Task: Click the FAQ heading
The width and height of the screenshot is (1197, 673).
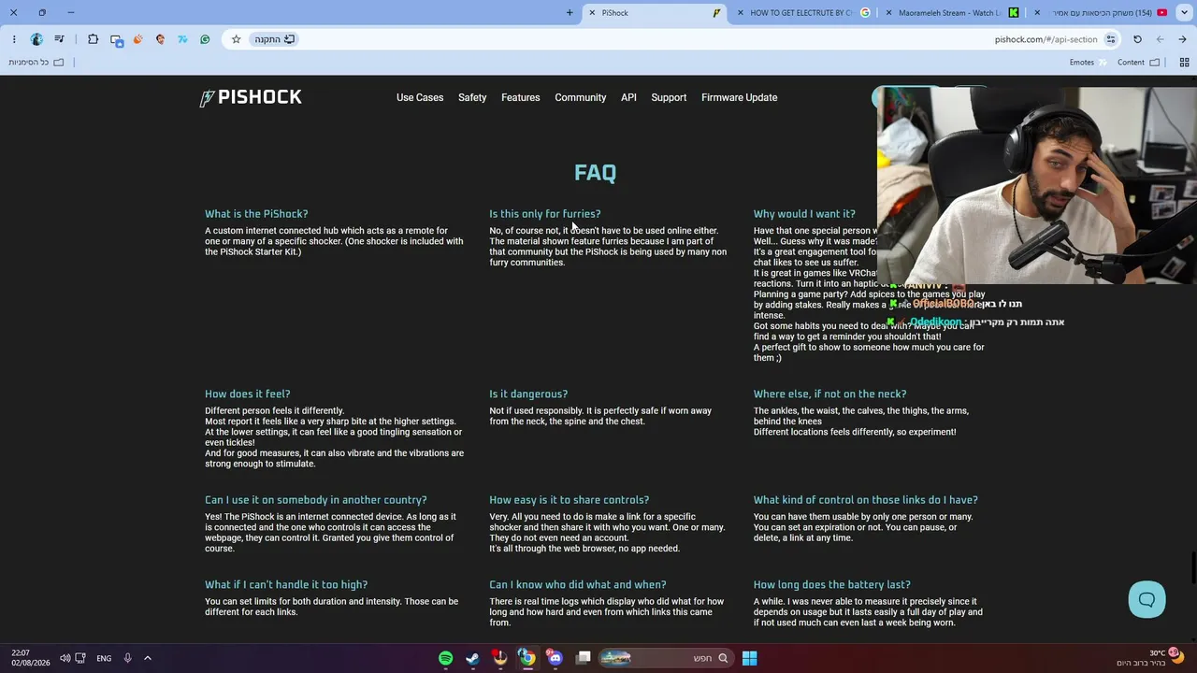Action: point(596,173)
